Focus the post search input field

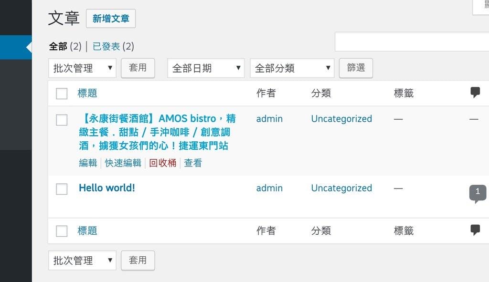click(x=412, y=42)
